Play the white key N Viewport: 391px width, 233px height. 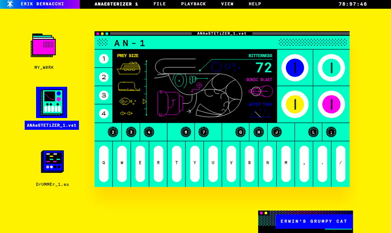click(x=268, y=164)
